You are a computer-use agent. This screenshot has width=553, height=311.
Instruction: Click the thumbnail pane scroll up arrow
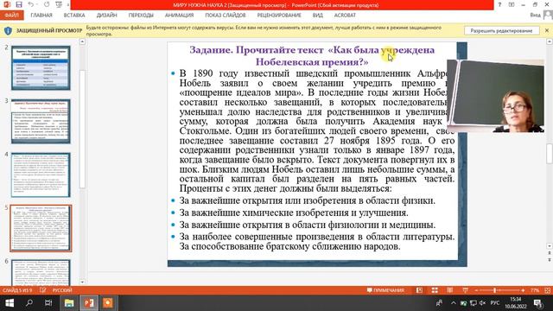point(82,41)
